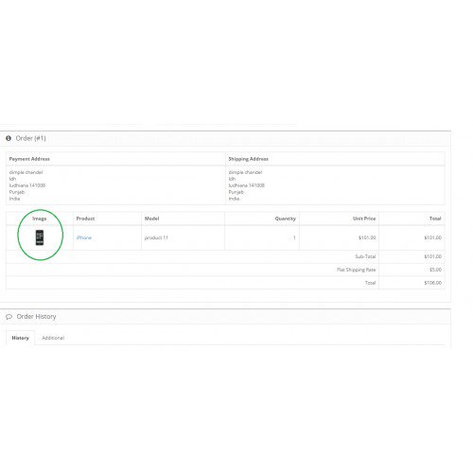Click the Flat Shipping Rate label
473x473 pixels.
(x=357, y=270)
